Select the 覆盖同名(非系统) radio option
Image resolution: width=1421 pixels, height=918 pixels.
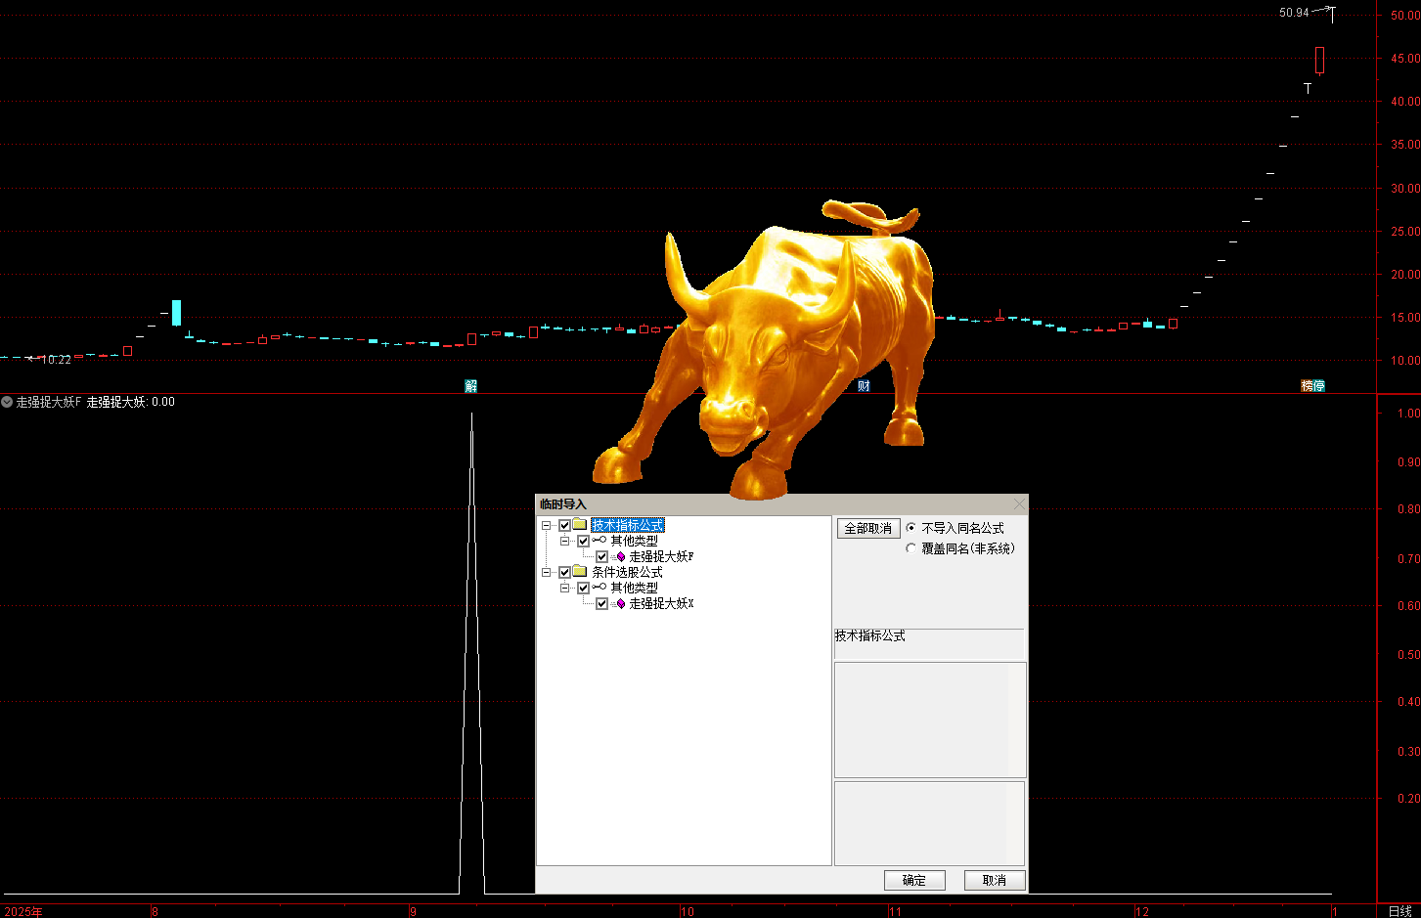(x=911, y=548)
